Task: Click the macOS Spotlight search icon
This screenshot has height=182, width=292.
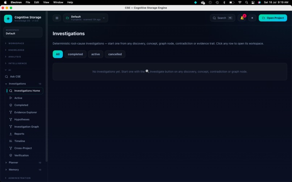Action: [247, 3]
